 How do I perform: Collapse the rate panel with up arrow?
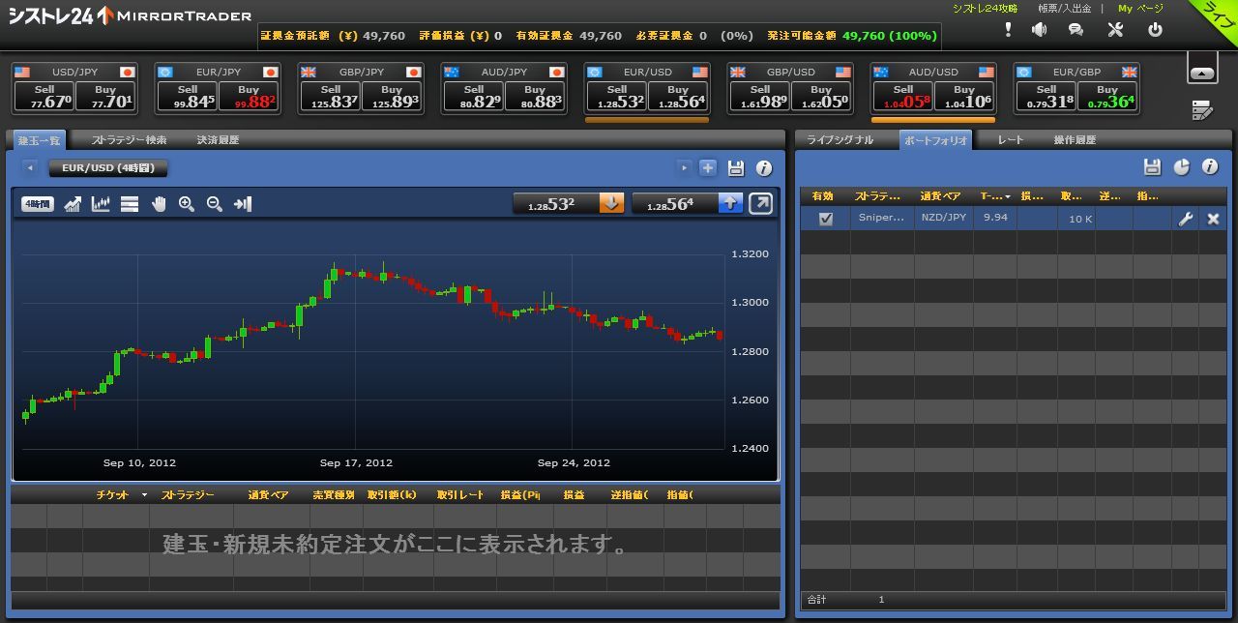[1202, 73]
